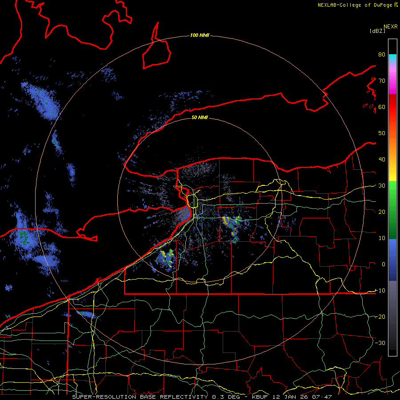Click the blue segment of the dBZ color bar

[392, 260]
